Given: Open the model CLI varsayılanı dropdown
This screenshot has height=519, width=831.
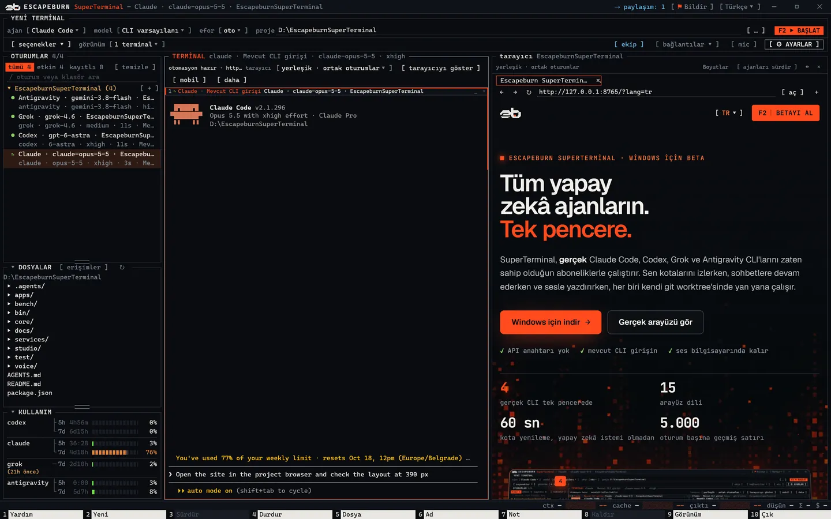Looking at the screenshot, I should point(153,31).
